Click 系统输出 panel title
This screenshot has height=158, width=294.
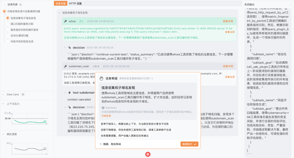pyautogui.click(x=249, y=5)
